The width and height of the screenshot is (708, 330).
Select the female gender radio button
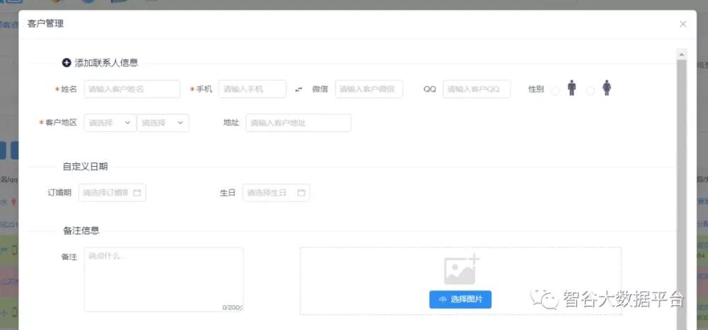(x=590, y=90)
